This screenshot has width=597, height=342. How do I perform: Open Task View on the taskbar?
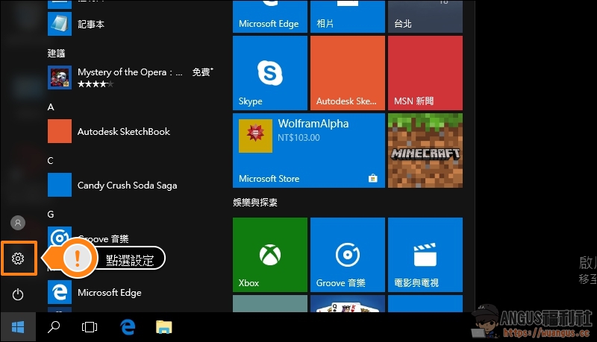(x=90, y=326)
